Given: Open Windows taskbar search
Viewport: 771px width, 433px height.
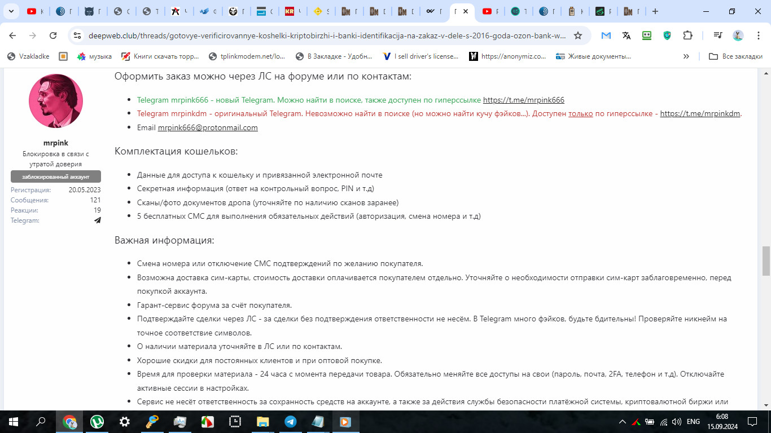Looking at the screenshot, I should coord(41,421).
